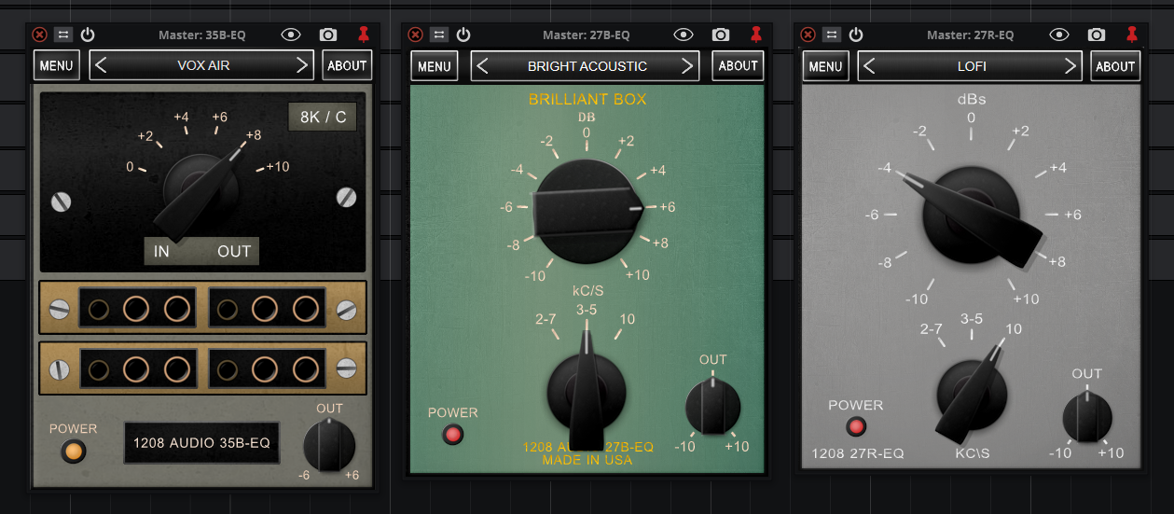Open ABOUT in the 27B-EQ plugin

click(x=739, y=65)
